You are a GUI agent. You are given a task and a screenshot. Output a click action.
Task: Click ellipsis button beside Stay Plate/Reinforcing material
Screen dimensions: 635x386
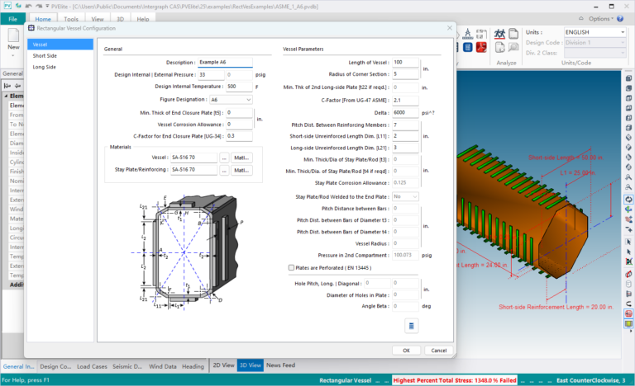tap(224, 170)
